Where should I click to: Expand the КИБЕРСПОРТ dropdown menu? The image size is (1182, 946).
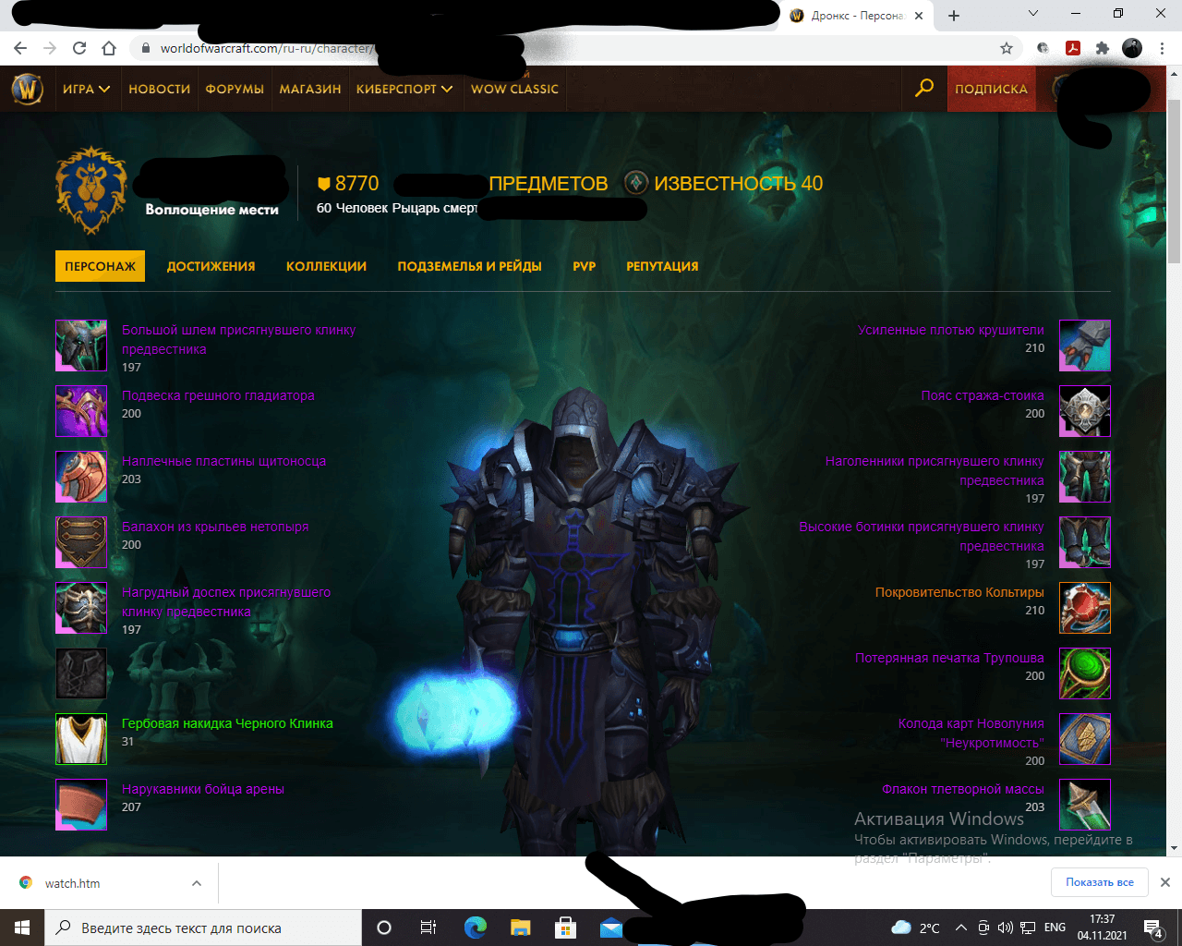pos(404,89)
